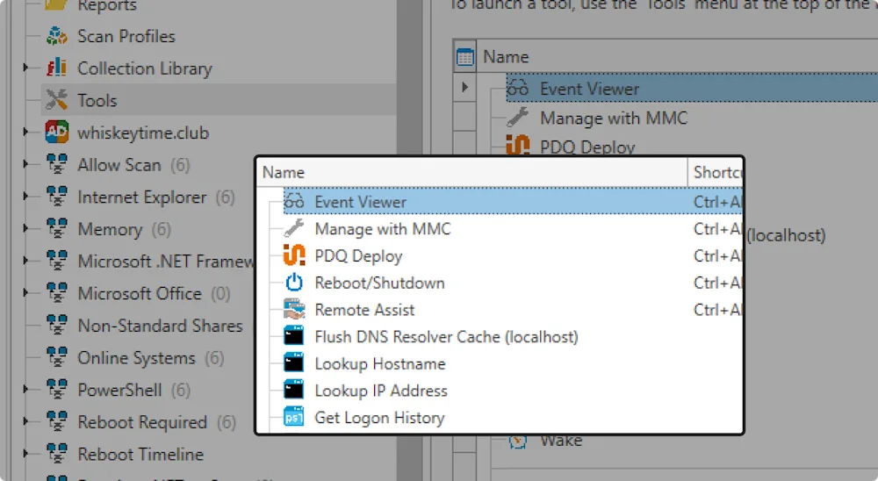Select Reboot Required collection
The width and height of the screenshot is (878, 481).
(x=142, y=421)
